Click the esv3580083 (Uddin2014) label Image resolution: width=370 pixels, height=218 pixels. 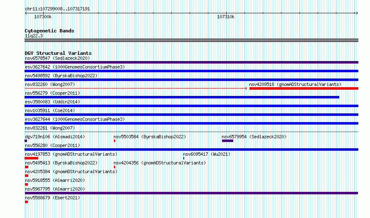[x=52, y=102]
